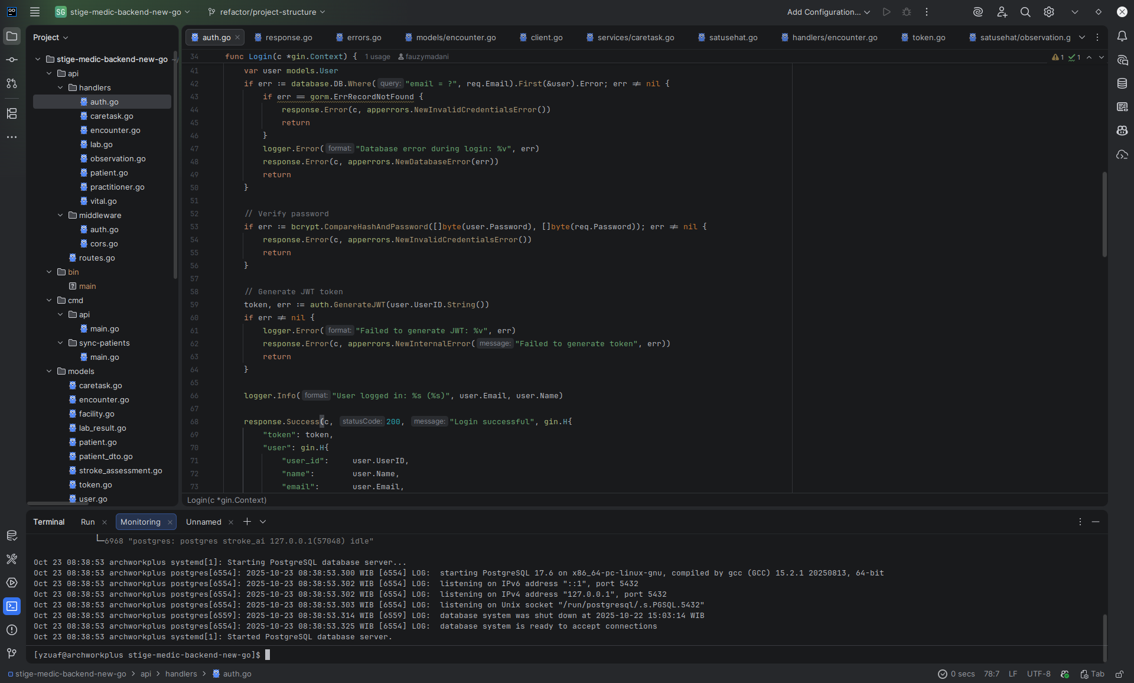Click the 1 usage inlay link
1134x683 pixels.
(x=377, y=57)
